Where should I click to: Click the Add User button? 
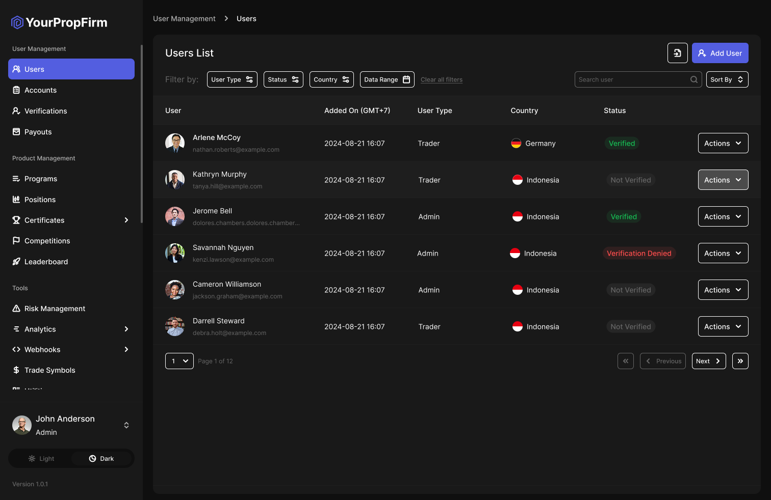tap(719, 53)
